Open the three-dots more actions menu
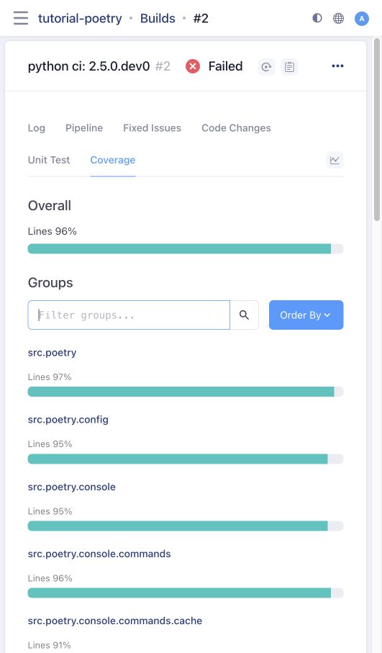382x653 pixels. tap(337, 66)
